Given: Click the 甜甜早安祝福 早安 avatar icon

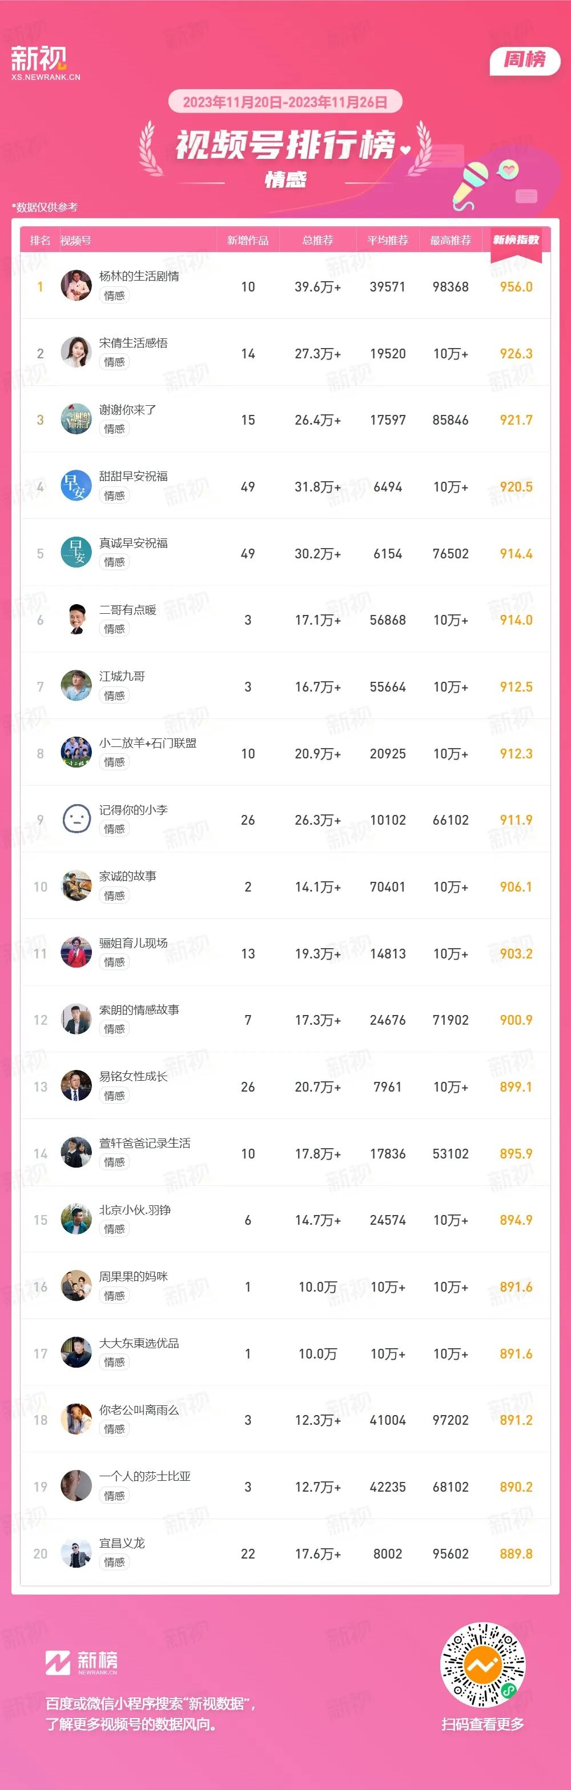Looking at the screenshot, I should coord(77,486).
